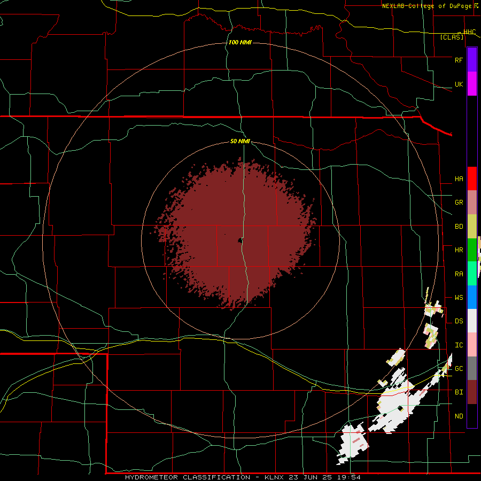The height and width of the screenshot is (481, 481).
Task: Click the "GC" legend label
Action: pyautogui.click(x=459, y=369)
